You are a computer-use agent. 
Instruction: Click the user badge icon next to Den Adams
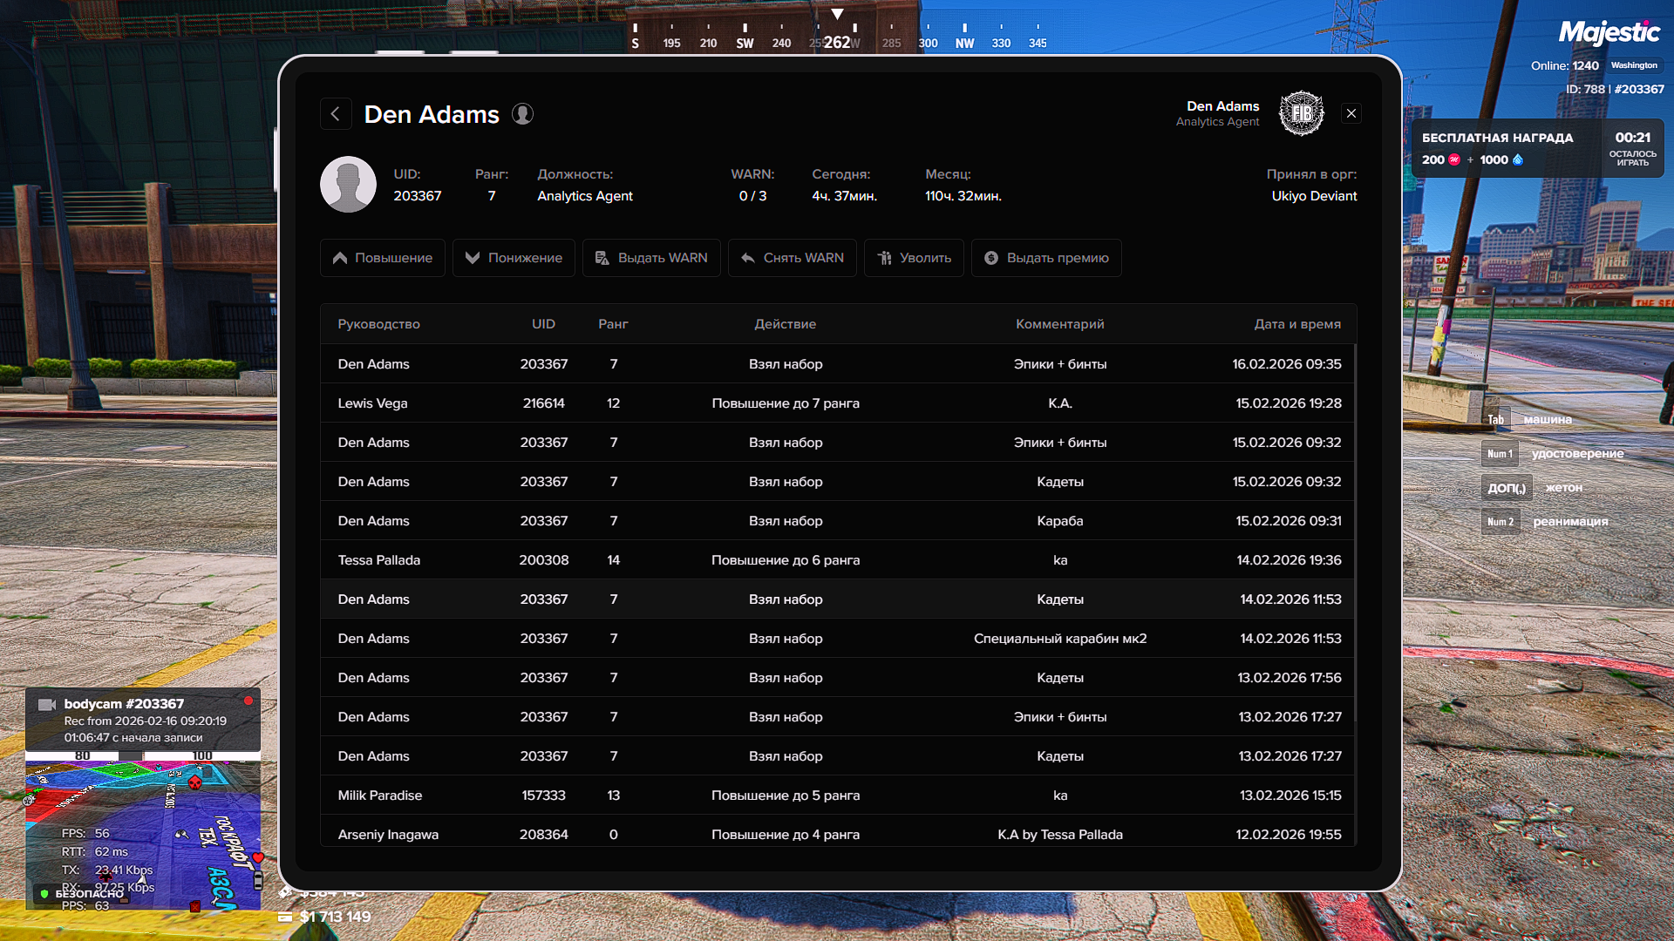522,114
